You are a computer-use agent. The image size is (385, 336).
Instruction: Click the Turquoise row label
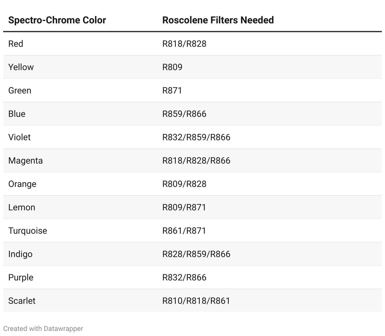click(x=28, y=231)
